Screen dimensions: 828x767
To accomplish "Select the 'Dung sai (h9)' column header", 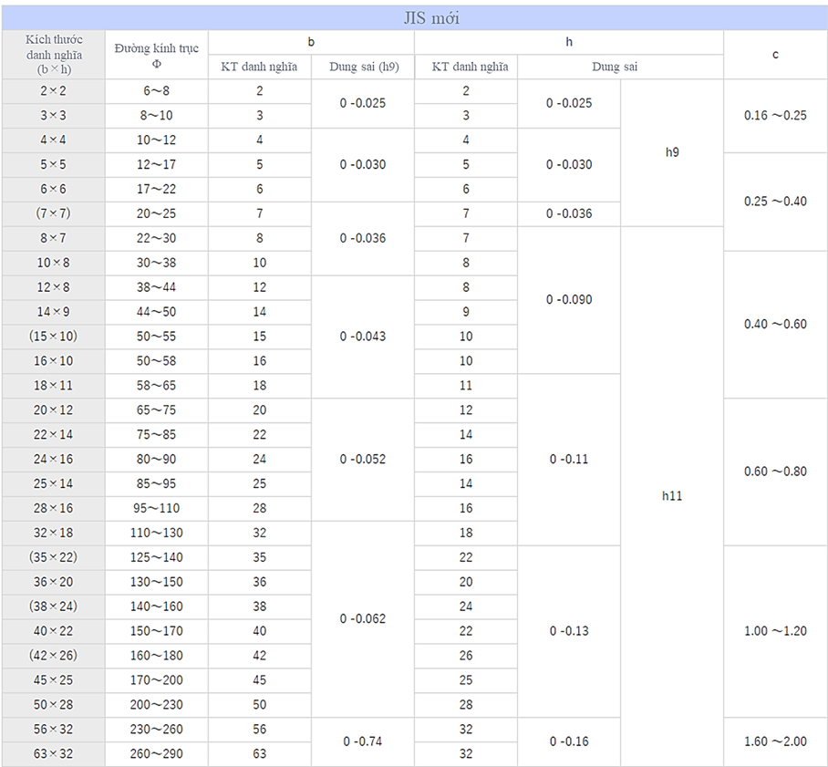I will (363, 67).
